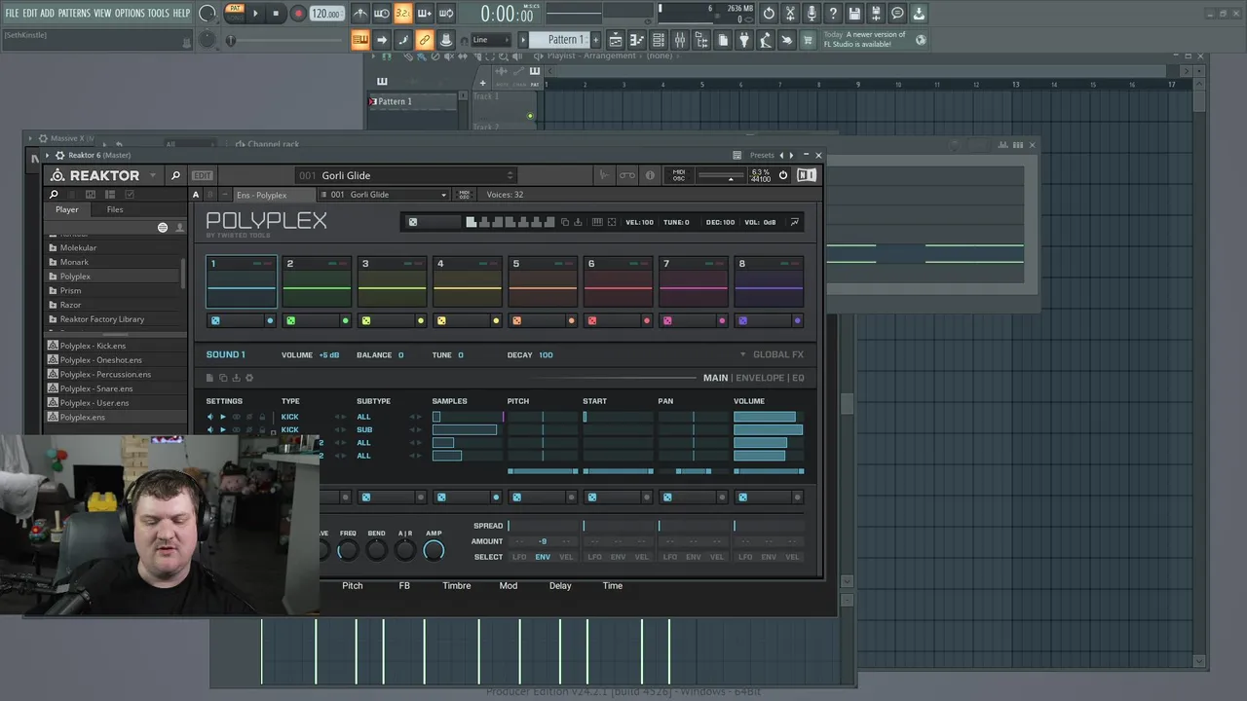Open the Reaktor Factory Library folder

[101, 319]
